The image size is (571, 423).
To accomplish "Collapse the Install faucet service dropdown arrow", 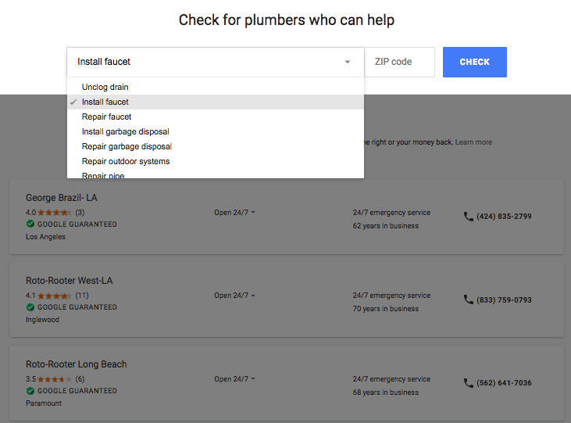I will click(x=348, y=62).
